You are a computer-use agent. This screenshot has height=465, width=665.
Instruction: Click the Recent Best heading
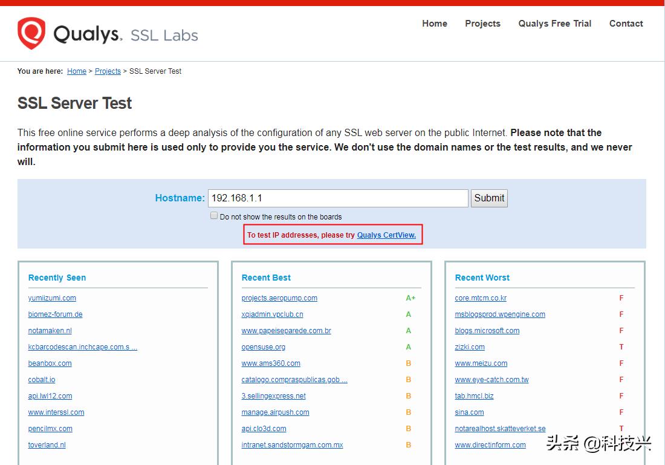coord(266,278)
